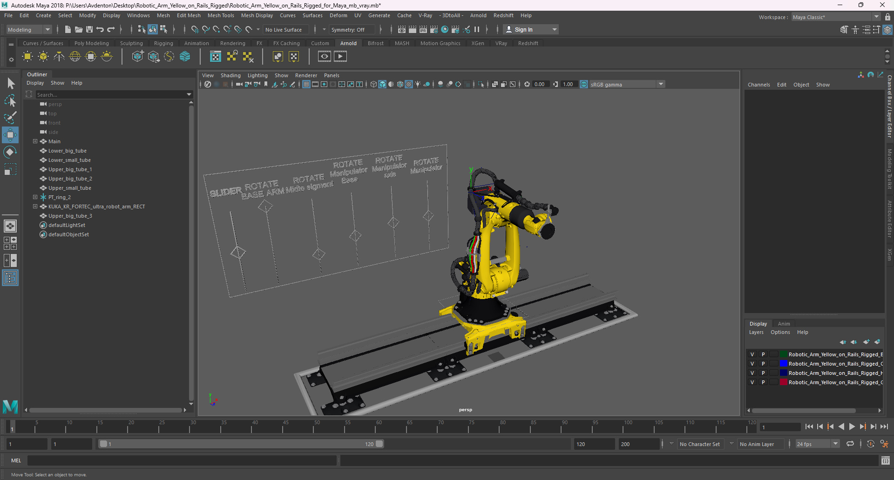Open the Outliner search filter dropdown arrow
The height and width of the screenshot is (480, 894).
tap(189, 94)
